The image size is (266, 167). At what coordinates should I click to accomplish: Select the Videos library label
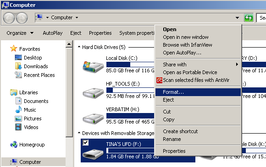31,127
